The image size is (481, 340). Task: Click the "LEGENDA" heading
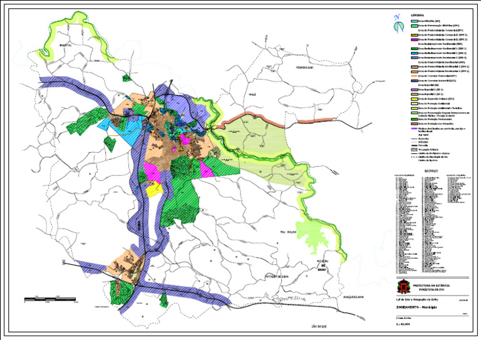(x=417, y=15)
